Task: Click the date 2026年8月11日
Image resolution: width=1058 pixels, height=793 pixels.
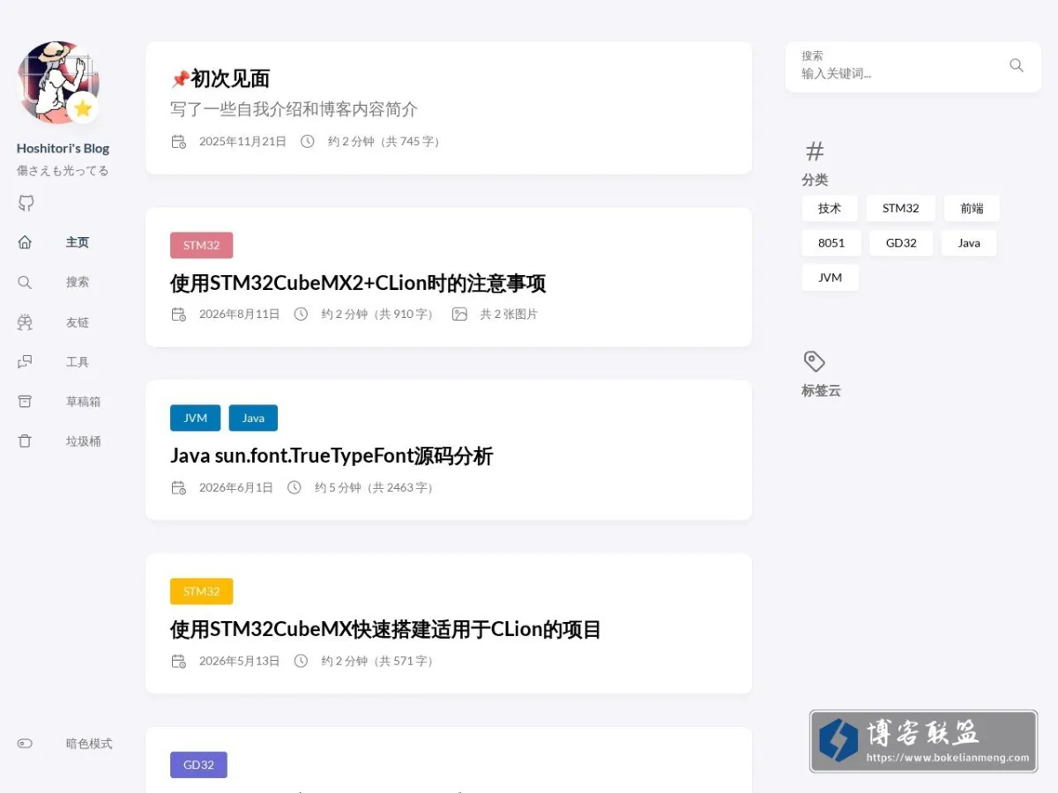Action: 240,314
